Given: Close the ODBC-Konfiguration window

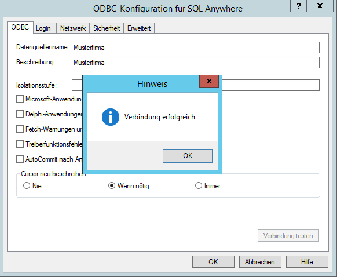Looking at the screenshot, I should (x=320, y=6).
